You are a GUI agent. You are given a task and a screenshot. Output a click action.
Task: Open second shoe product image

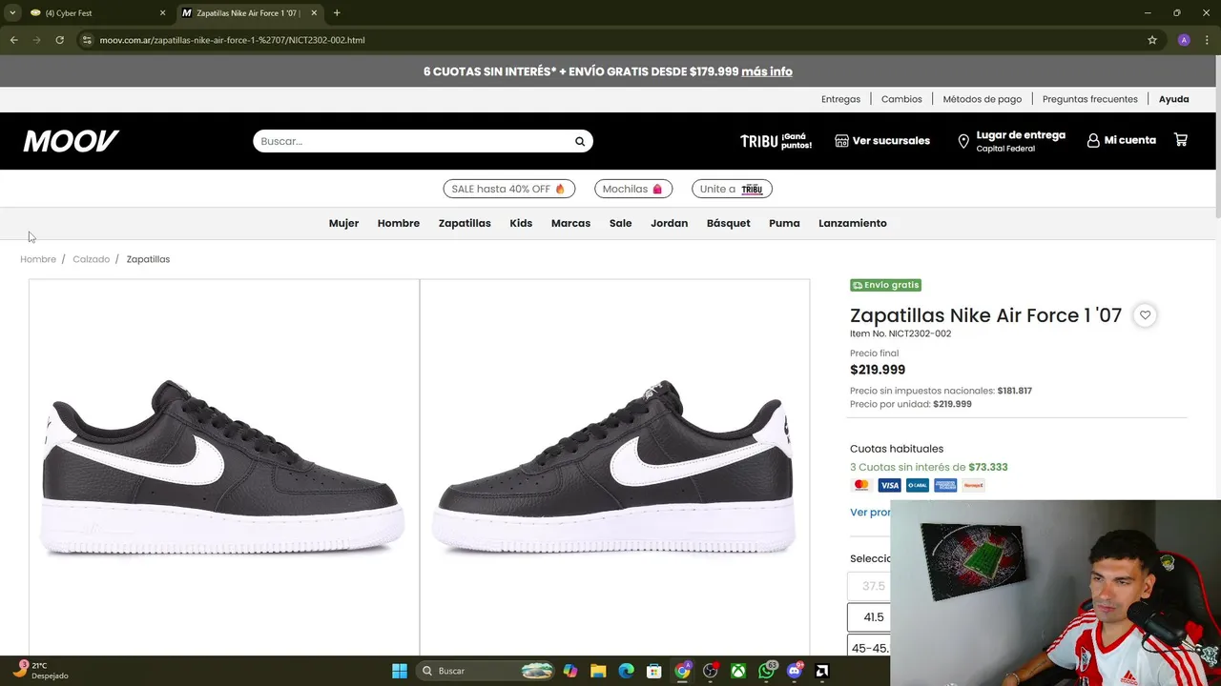pos(615,467)
